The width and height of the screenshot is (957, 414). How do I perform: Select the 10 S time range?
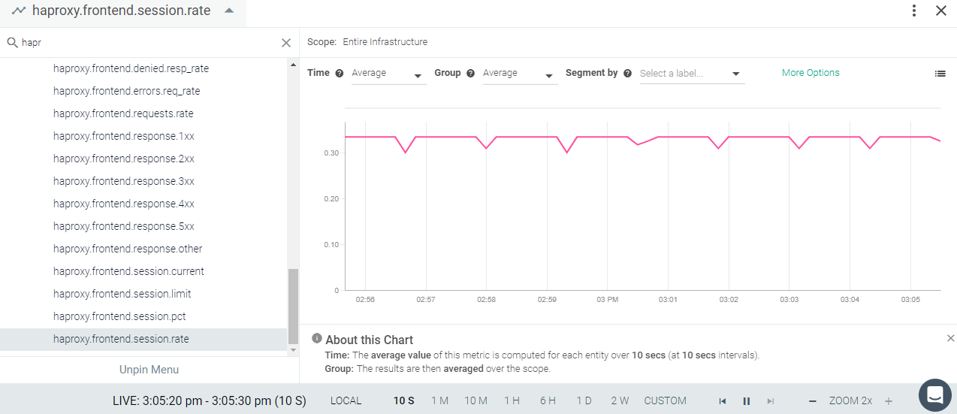pyautogui.click(x=403, y=400)
